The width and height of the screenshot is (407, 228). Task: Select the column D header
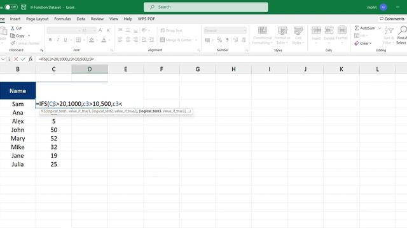(x=90, y=69)
